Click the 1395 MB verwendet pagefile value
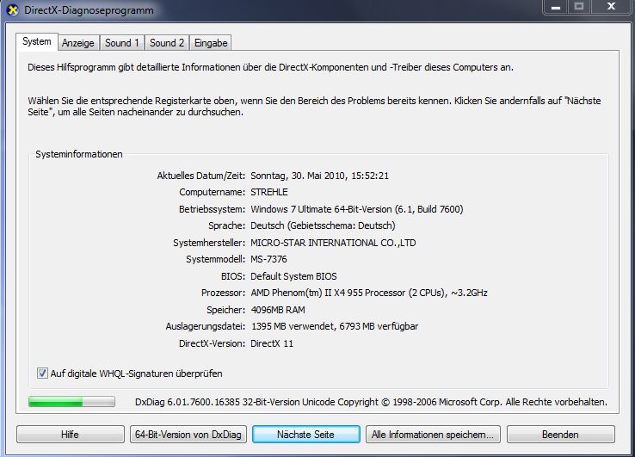The width and height of the screenshot is (635, 457). coord(335,326)
